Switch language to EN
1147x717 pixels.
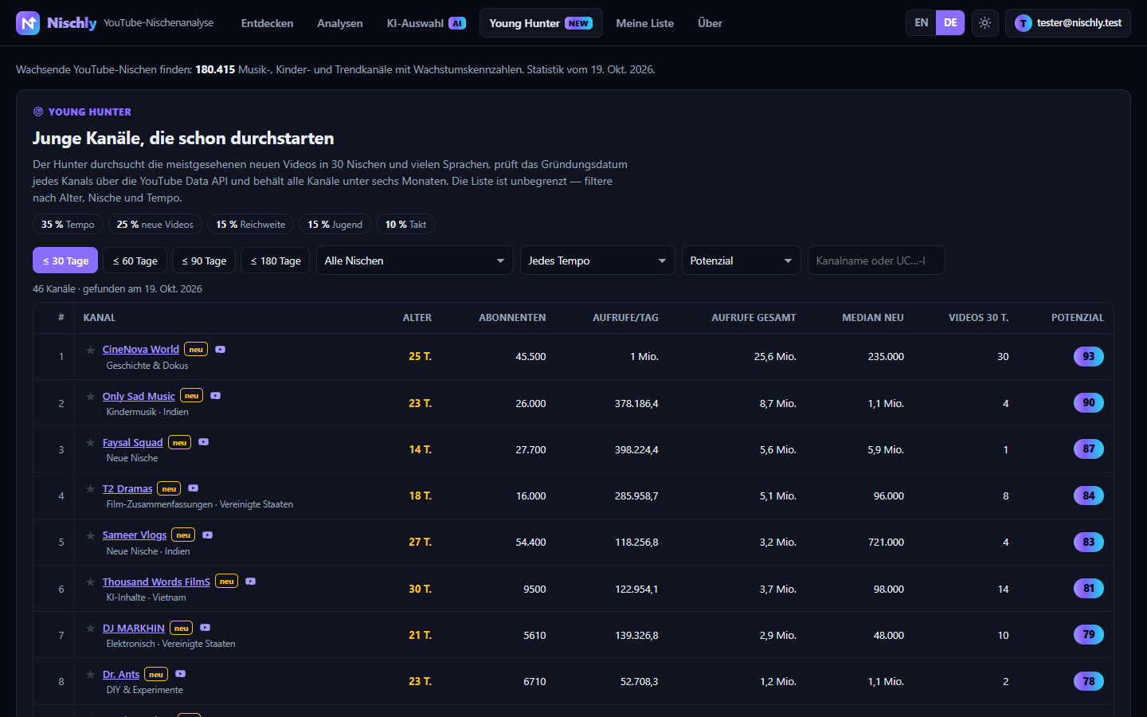[x=922, y=23]
